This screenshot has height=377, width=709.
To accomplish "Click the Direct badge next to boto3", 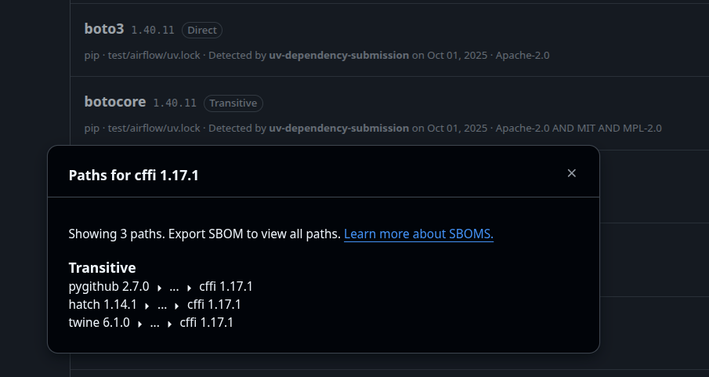I will point(202,30).
